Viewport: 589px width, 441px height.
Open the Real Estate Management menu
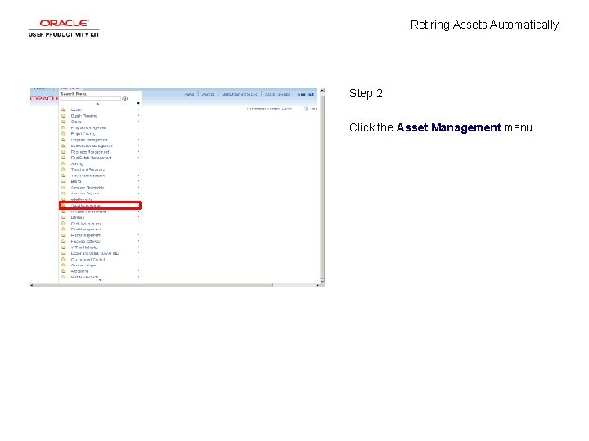point(91,158)
